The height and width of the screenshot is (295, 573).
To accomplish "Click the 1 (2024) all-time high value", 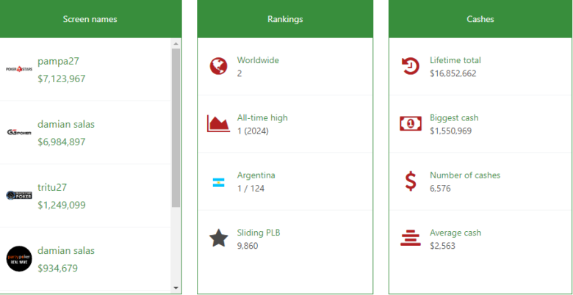I will pyautogui.click(x=253, y=131).
